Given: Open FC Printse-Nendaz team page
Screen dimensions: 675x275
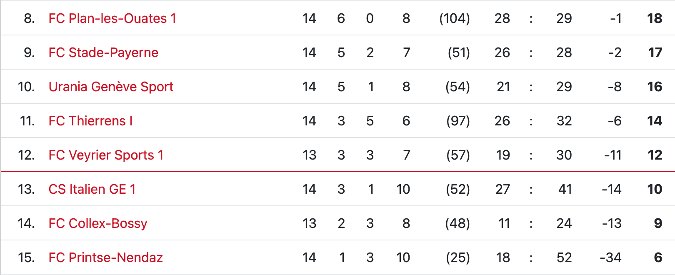Looking at the screenshot, I should coord(105,257).
